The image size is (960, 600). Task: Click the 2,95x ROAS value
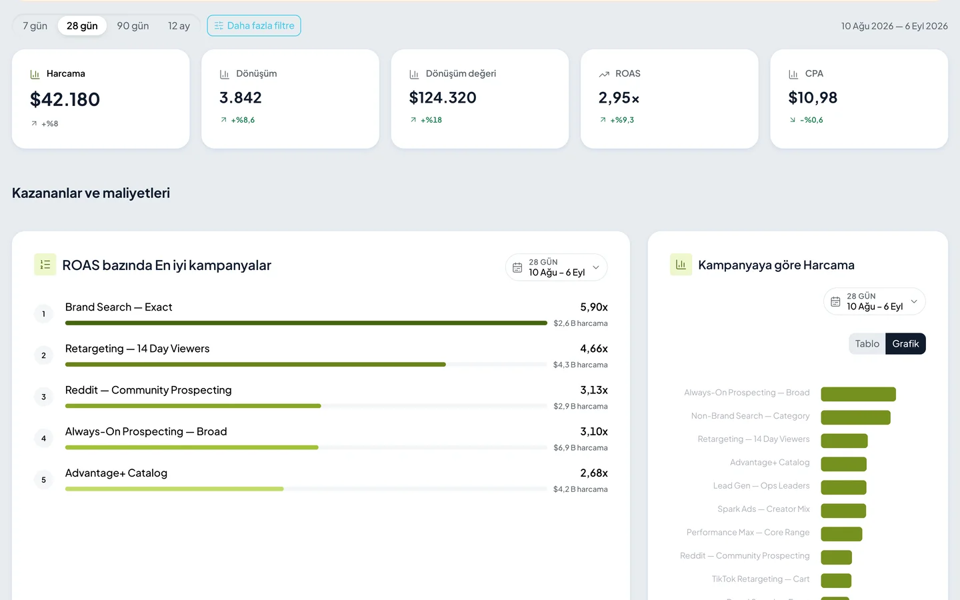(619, 98)
